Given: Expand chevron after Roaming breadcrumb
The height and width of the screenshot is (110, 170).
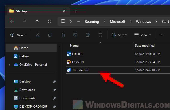Looking at the screenshot, I should (104, 21).
